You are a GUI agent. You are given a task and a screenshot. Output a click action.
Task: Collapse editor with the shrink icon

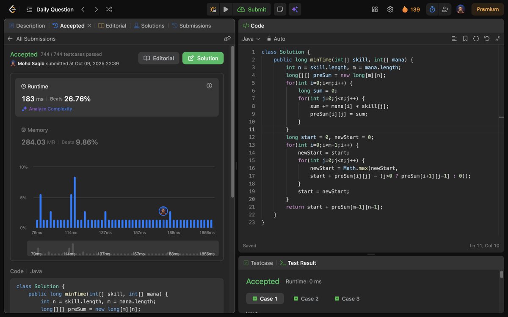[498, 38]
